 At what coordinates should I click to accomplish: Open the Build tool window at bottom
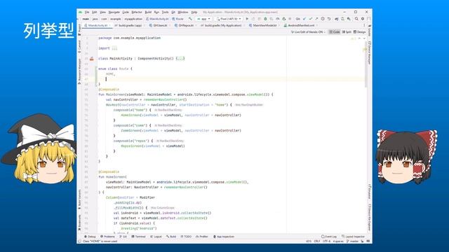171,237
